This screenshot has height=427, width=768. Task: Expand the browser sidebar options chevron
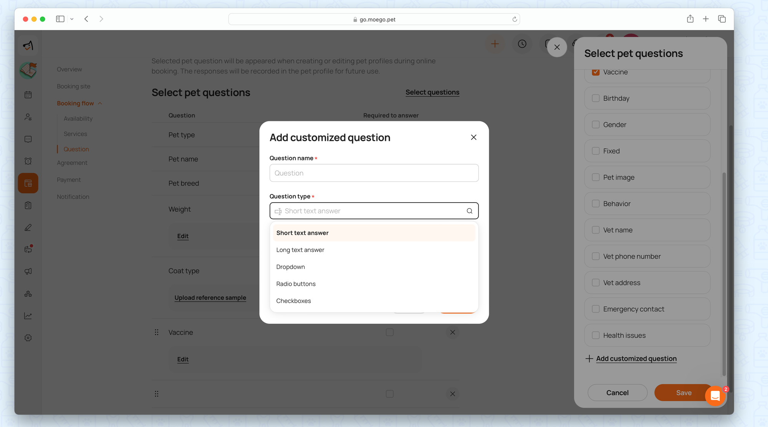coord(72,19)
